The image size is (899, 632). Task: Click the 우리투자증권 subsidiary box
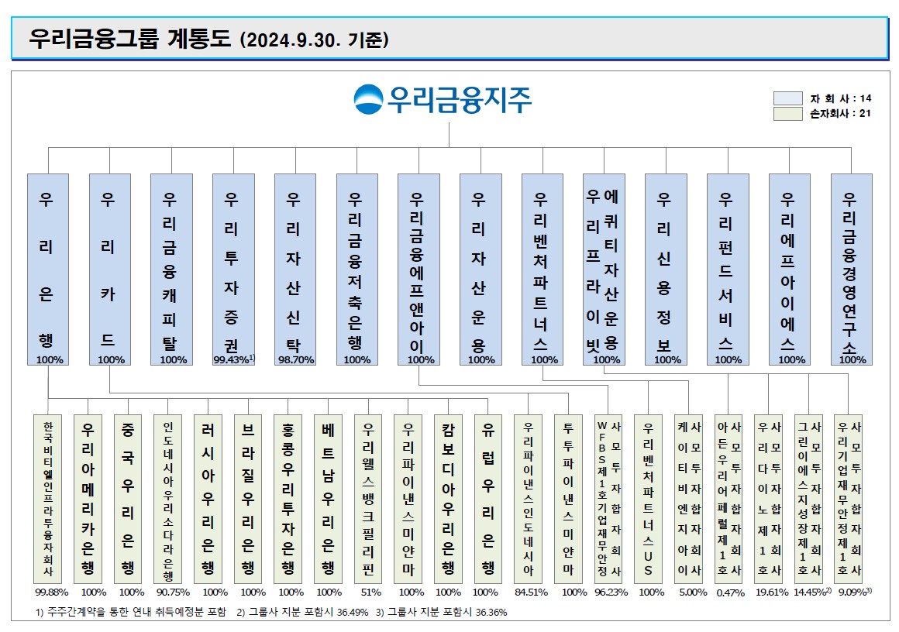[x=233, y=270]
